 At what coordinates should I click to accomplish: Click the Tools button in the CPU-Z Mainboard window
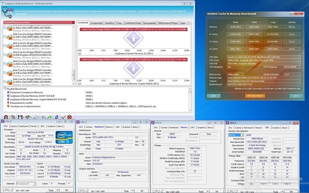126,191
